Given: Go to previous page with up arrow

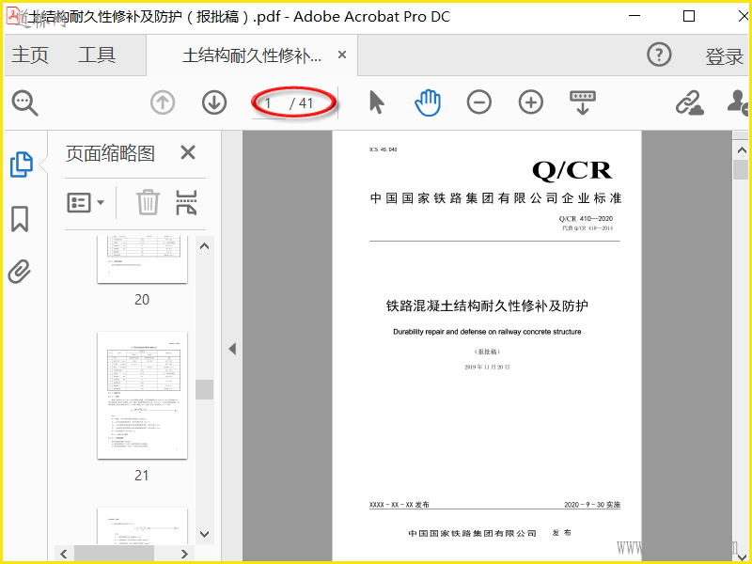Looking at the screenshot, I should tap(163, 102).
